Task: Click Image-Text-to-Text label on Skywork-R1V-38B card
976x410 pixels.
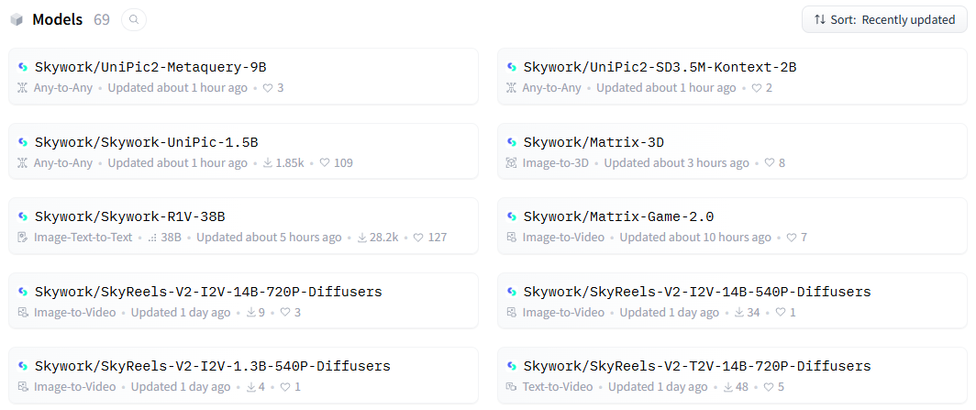Action: (83, 238)
